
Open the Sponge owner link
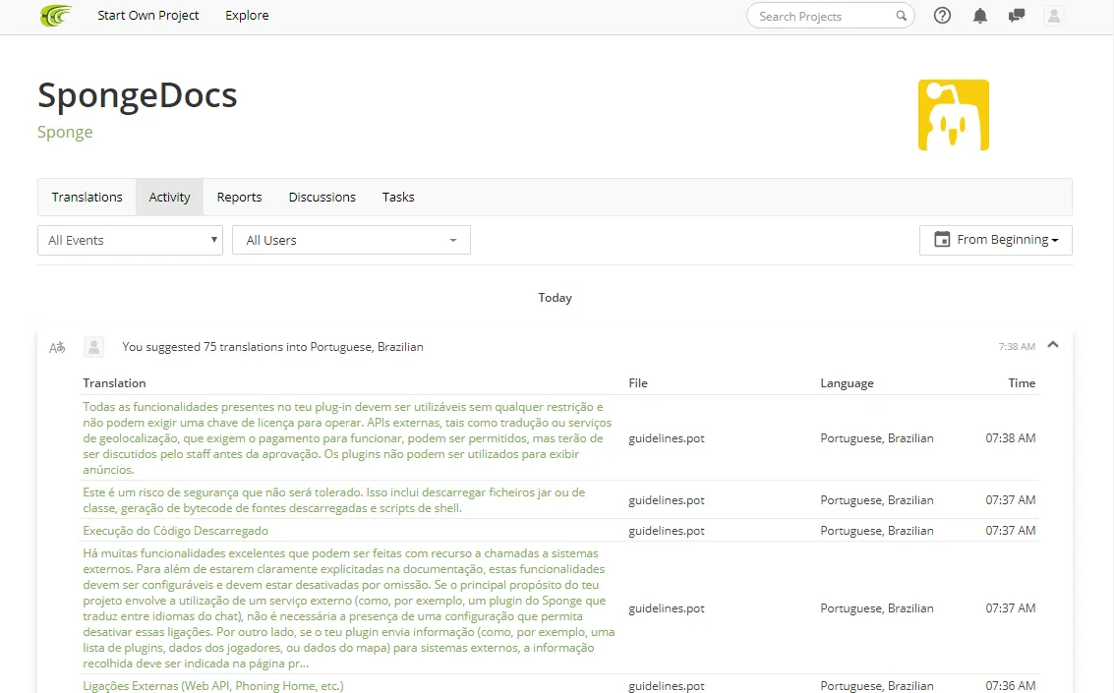point(65,132)
